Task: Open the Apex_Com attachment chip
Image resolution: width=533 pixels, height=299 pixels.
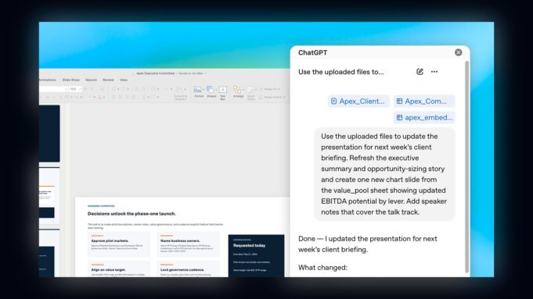Action: [424, 101]
